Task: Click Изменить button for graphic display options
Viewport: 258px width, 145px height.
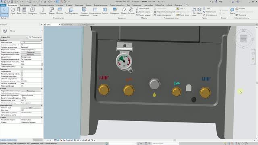Action: (x=31, y=55)
